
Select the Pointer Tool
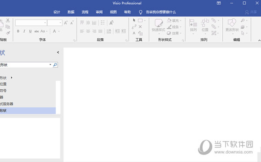click(134, 20)
